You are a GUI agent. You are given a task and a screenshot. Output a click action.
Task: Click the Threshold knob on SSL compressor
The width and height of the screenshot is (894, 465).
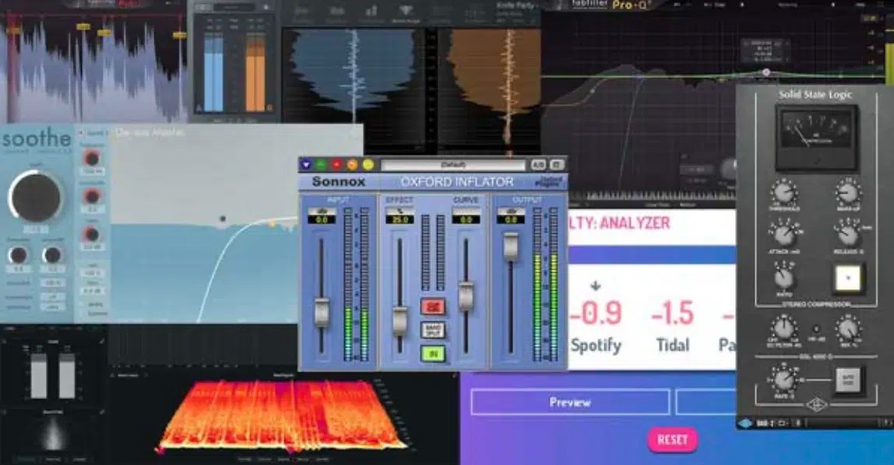click(x=784, y=193)
